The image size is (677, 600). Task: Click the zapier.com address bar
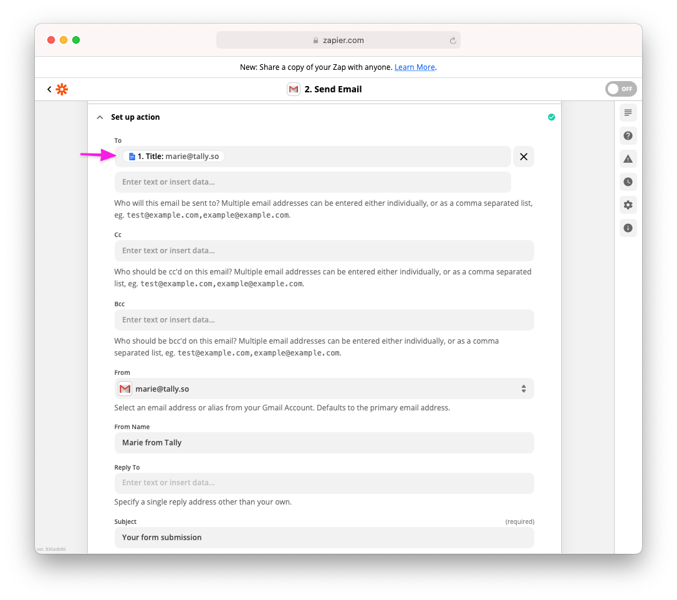[x=338, y=40]
